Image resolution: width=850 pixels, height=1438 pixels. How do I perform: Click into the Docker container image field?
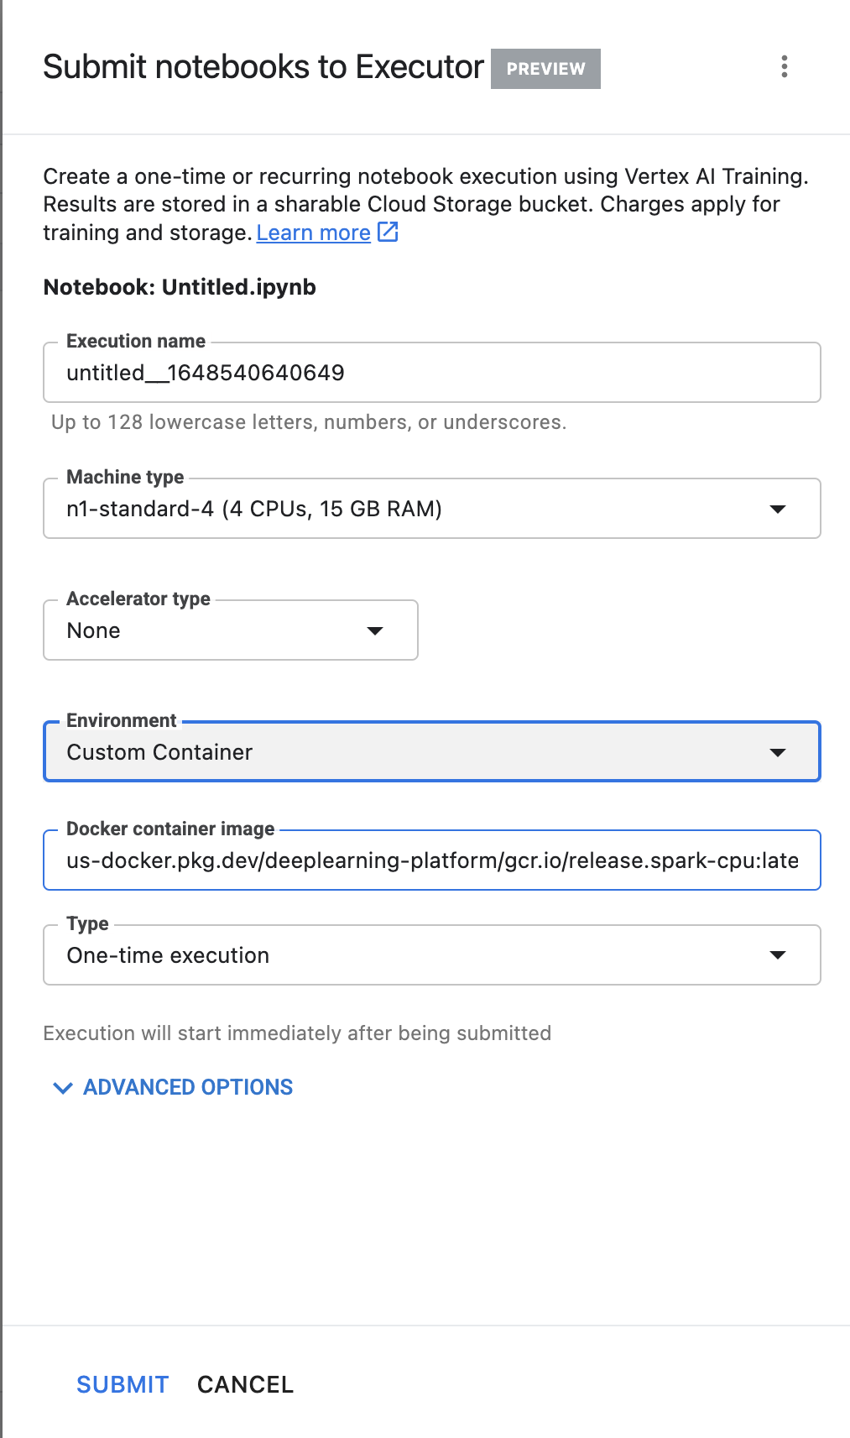click(x=431, y=860)
